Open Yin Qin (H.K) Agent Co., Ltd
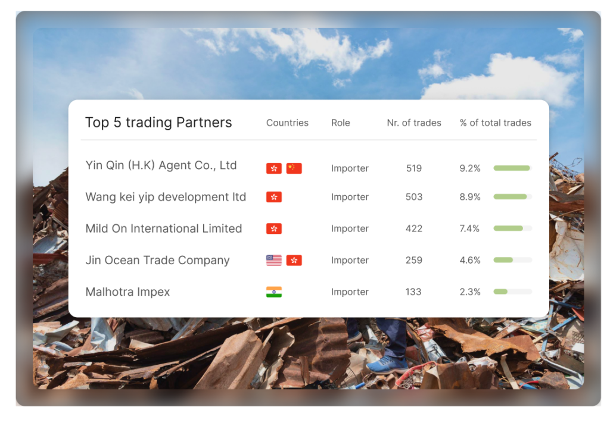This screenshot has width=610, height=432. click(x=161, y=165)
